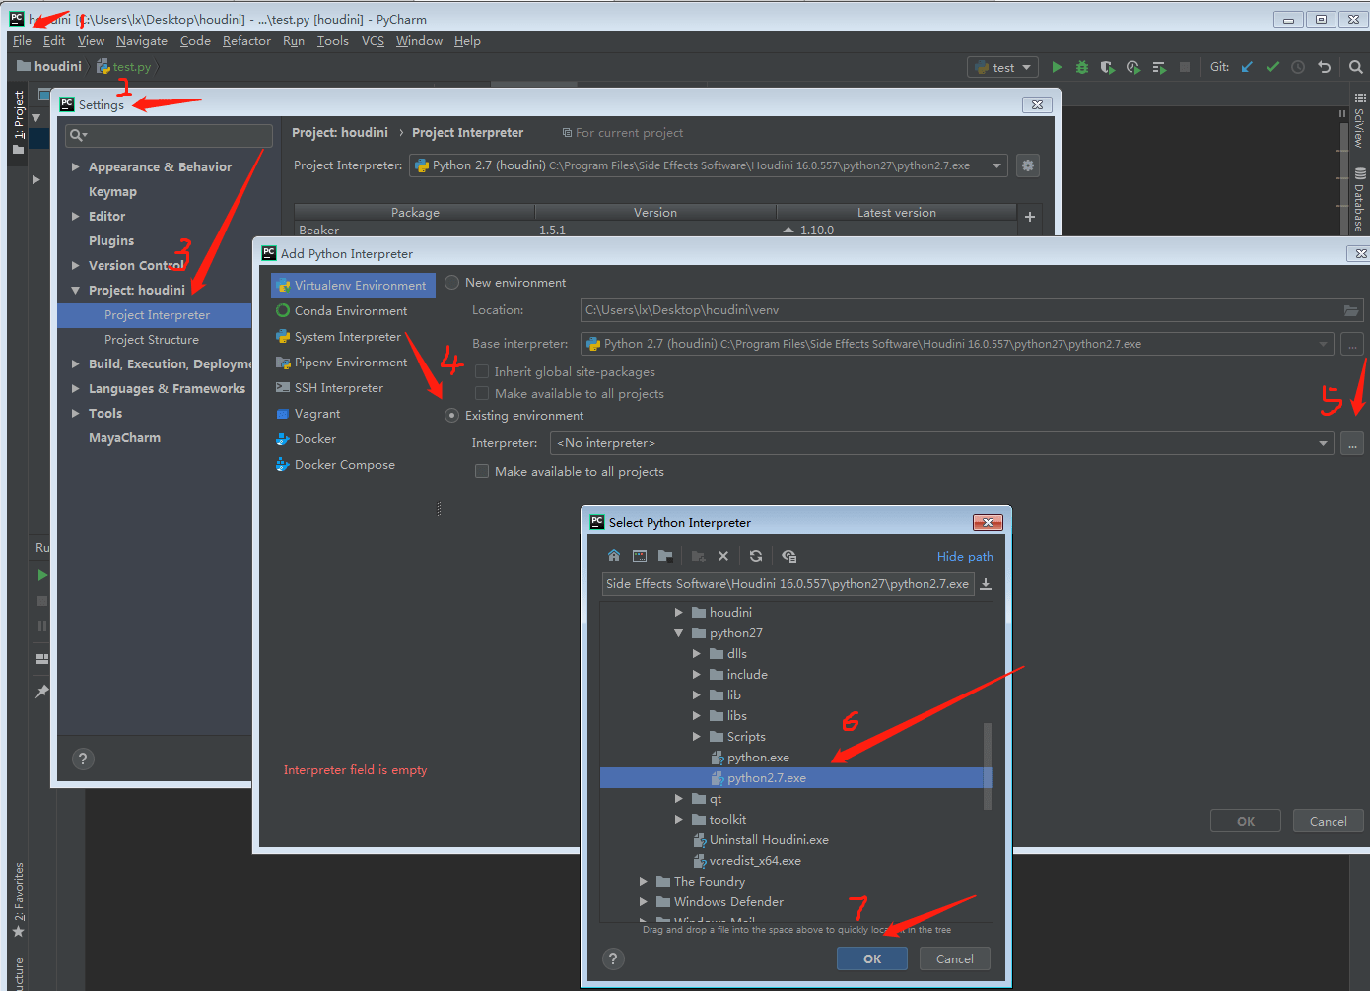
Task: Update project with the blue Git arrow
Action: pyautogui.click(x=1246, y=66)
